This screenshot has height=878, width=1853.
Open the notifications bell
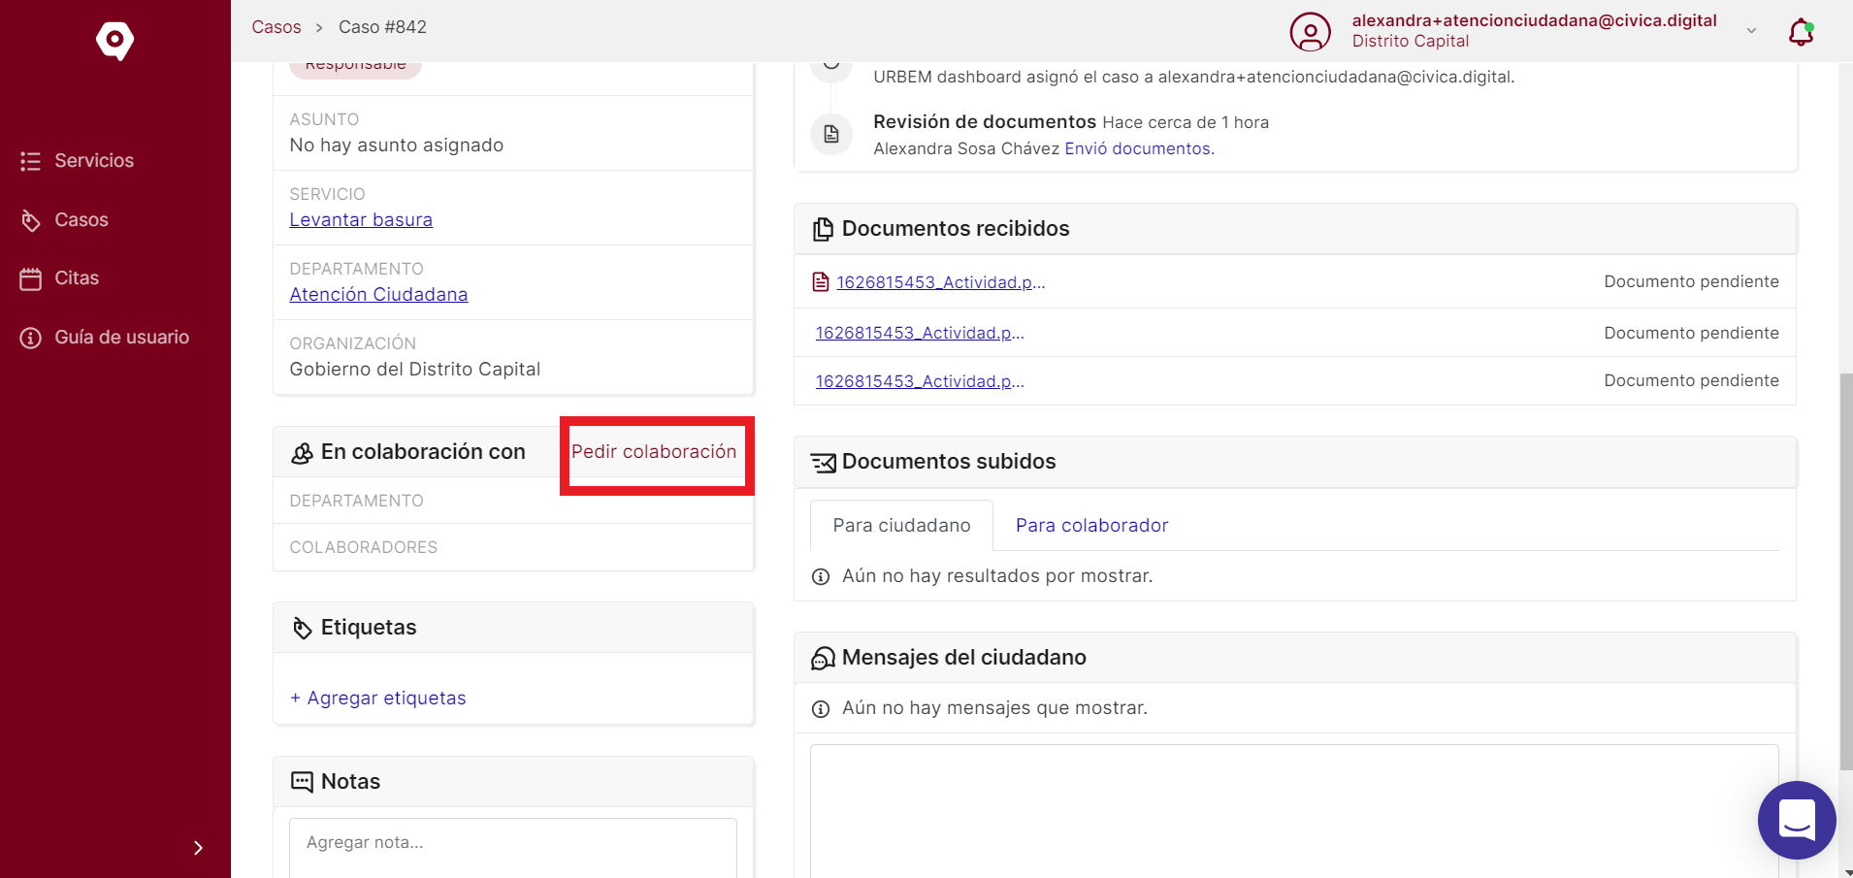coord(1801,32)
